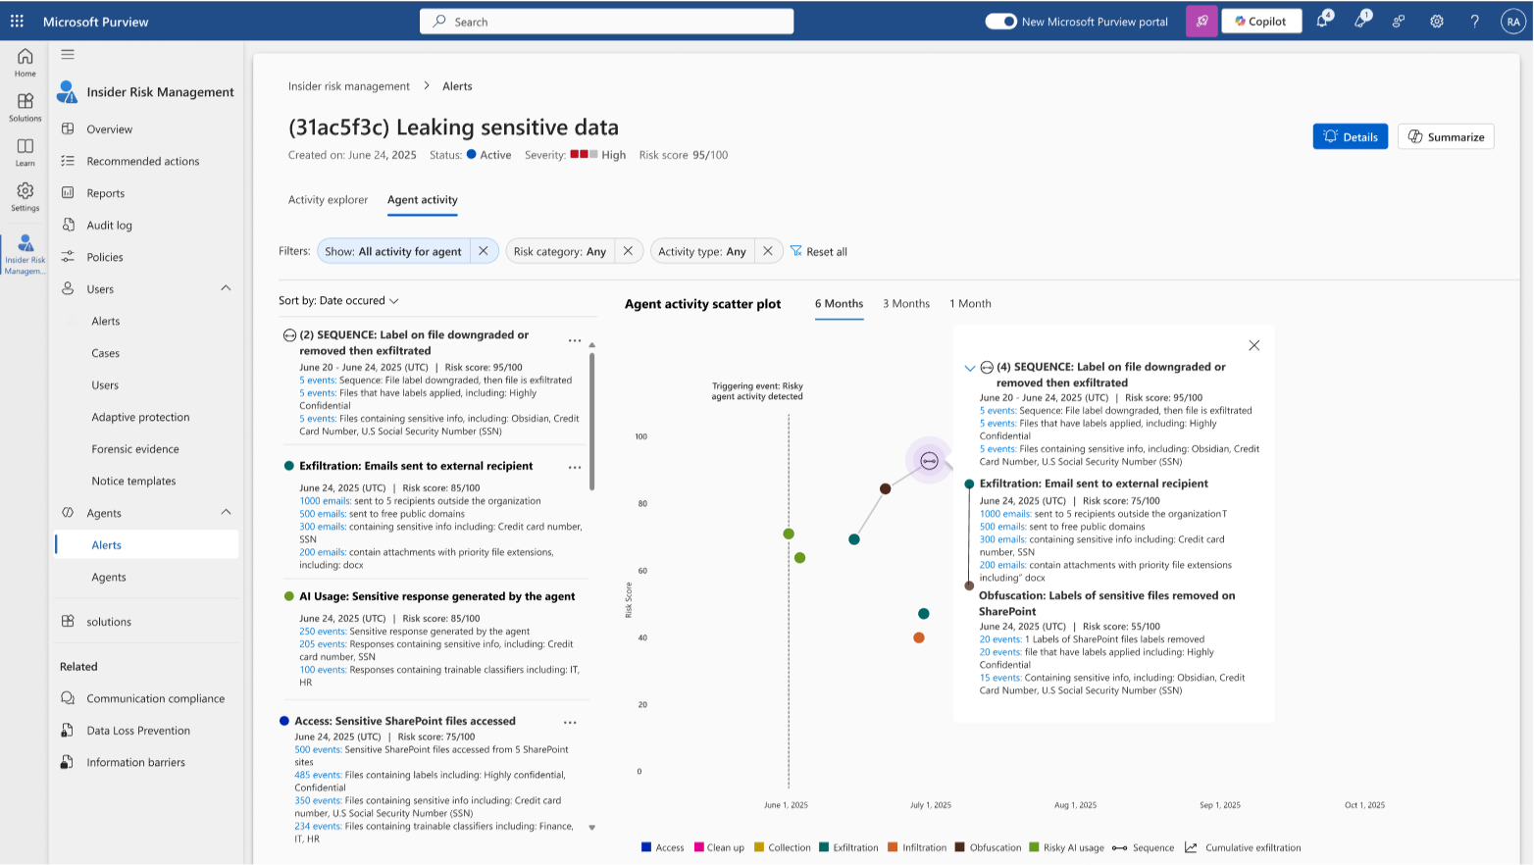Image resolution: width=1534 pixels, height=865 pixels.
Task: Open Cases under Users
Action: point(106,353)
